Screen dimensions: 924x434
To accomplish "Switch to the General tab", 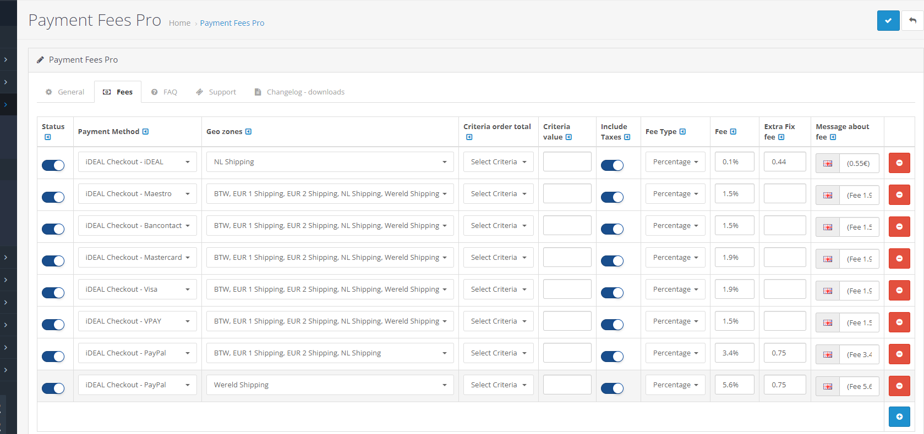I will [65, 92].
